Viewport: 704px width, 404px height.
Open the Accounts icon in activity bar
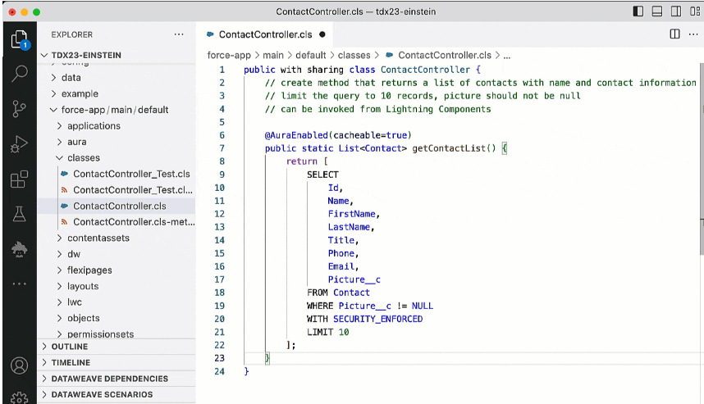[x=20, y=365]
